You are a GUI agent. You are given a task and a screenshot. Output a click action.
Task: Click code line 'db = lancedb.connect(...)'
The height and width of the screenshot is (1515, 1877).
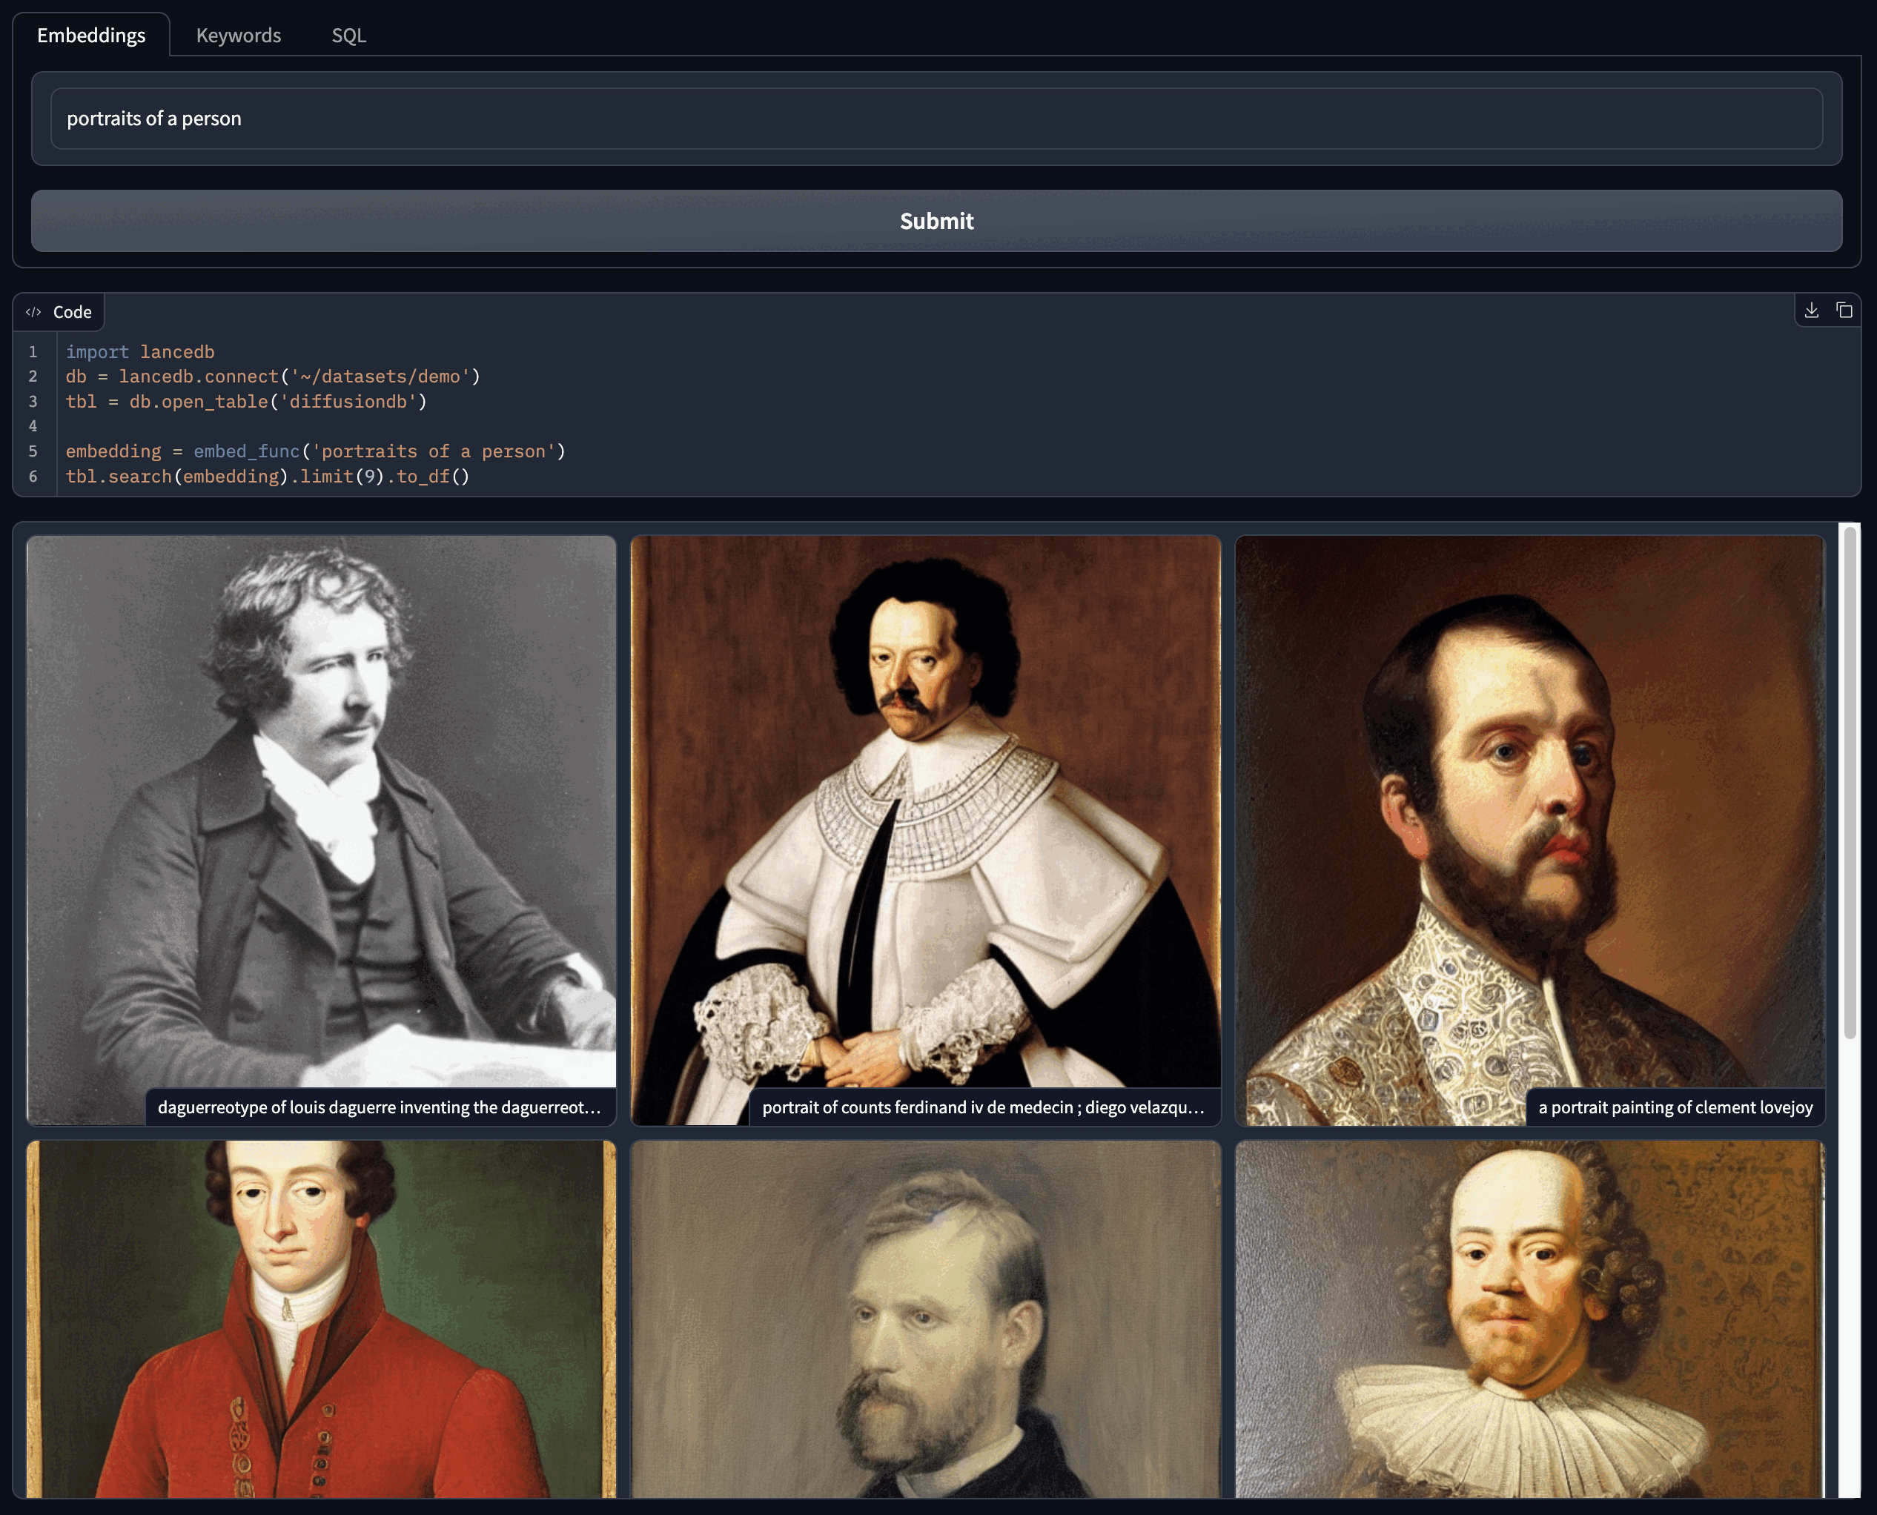click(x=273, y=376)
